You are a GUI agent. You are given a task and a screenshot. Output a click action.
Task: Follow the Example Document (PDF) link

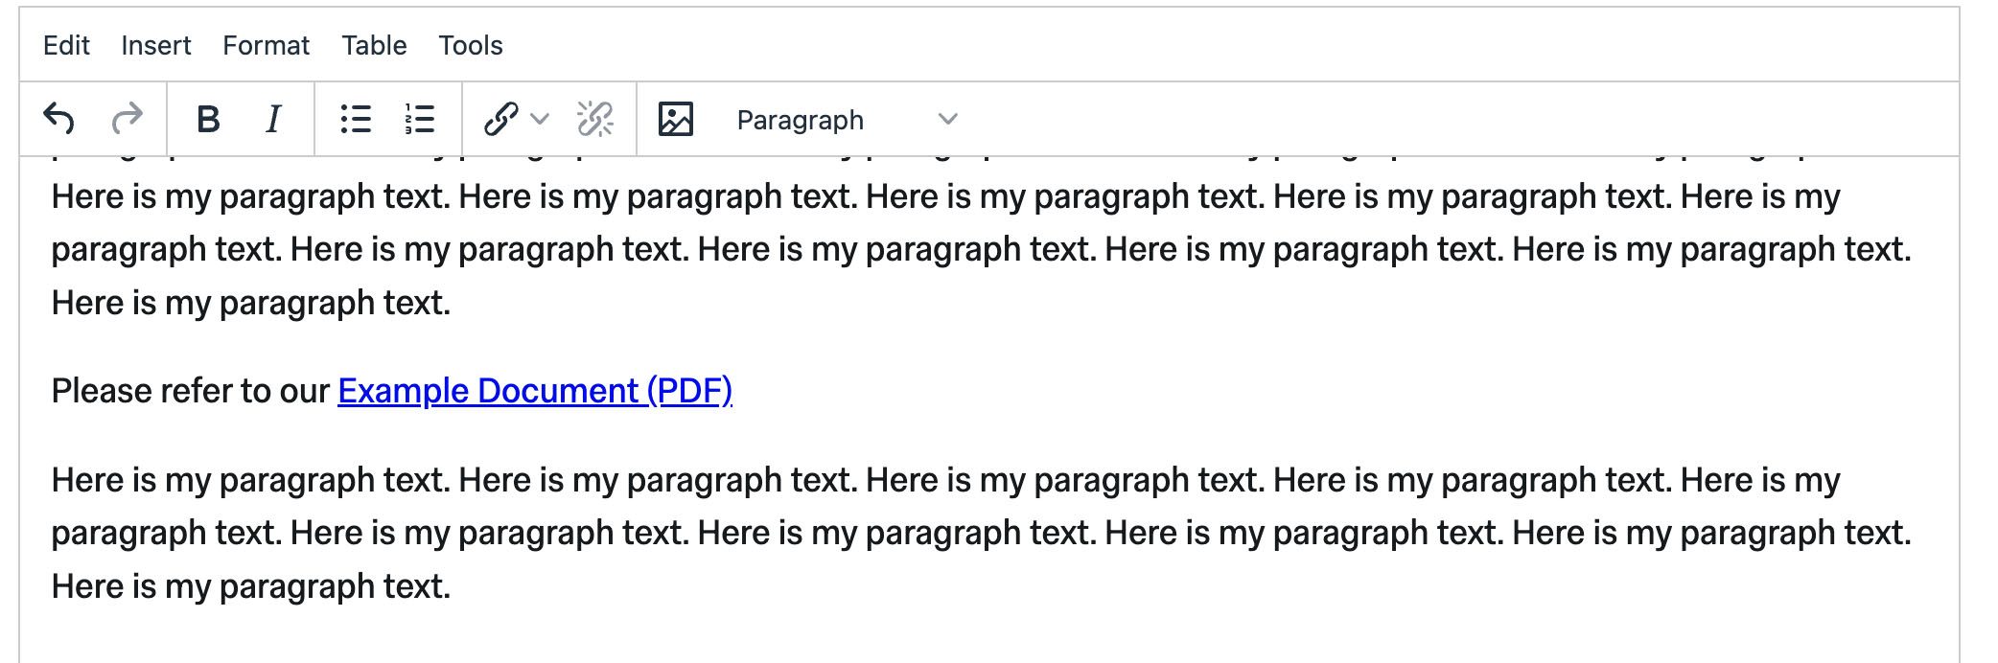coord(534,391)
